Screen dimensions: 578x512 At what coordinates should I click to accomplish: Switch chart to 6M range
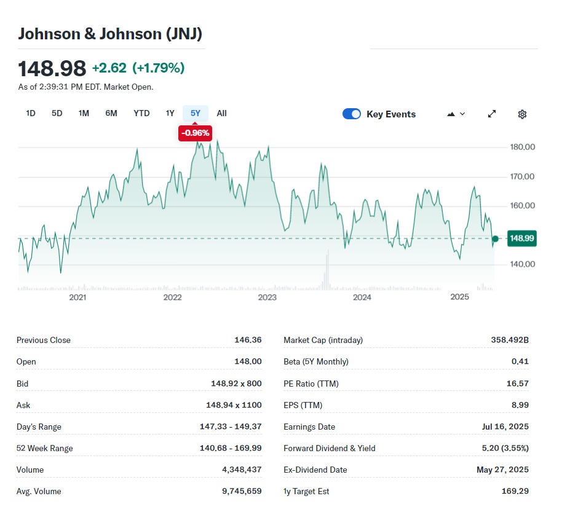pos(111,114)
